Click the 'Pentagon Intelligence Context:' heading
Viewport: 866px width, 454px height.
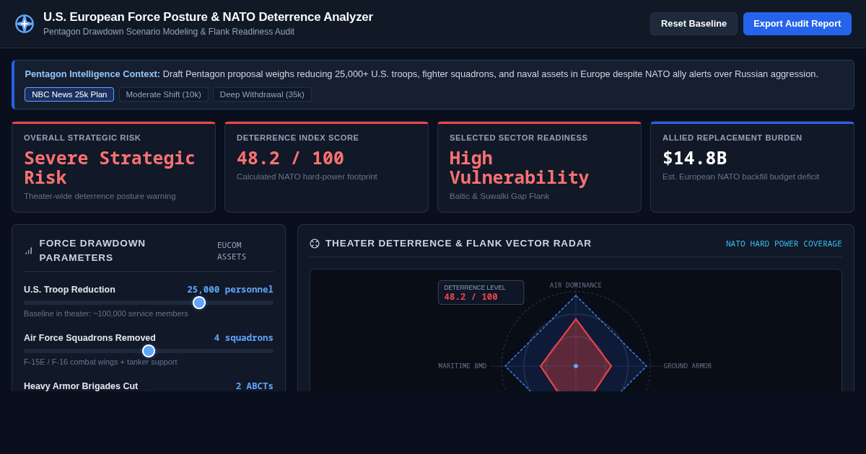[x=92, y=74]
